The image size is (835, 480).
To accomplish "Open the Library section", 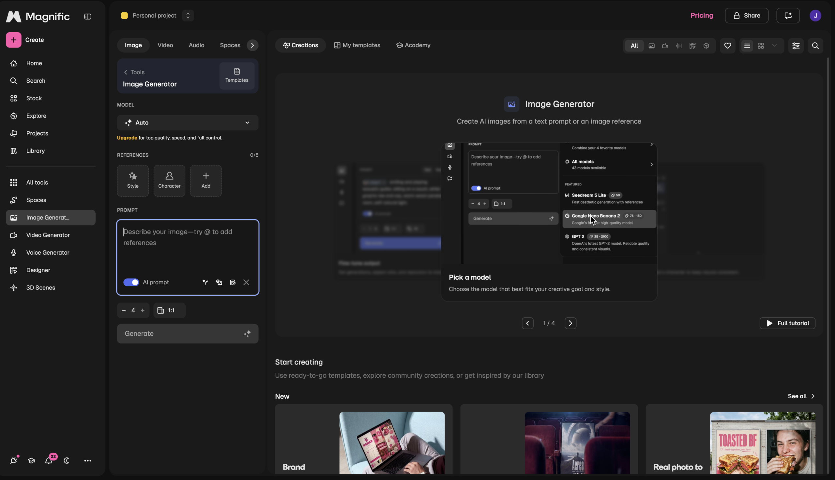I will [51, 151].
